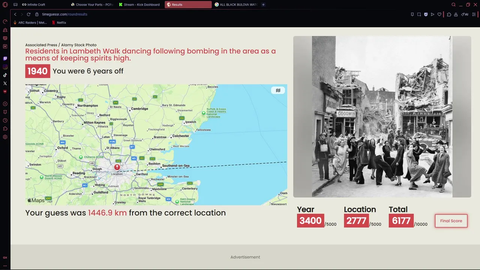Click 'You were 6 years off' text
The height and width of the screenshot is (270, 480).
(x=88, y=71)
